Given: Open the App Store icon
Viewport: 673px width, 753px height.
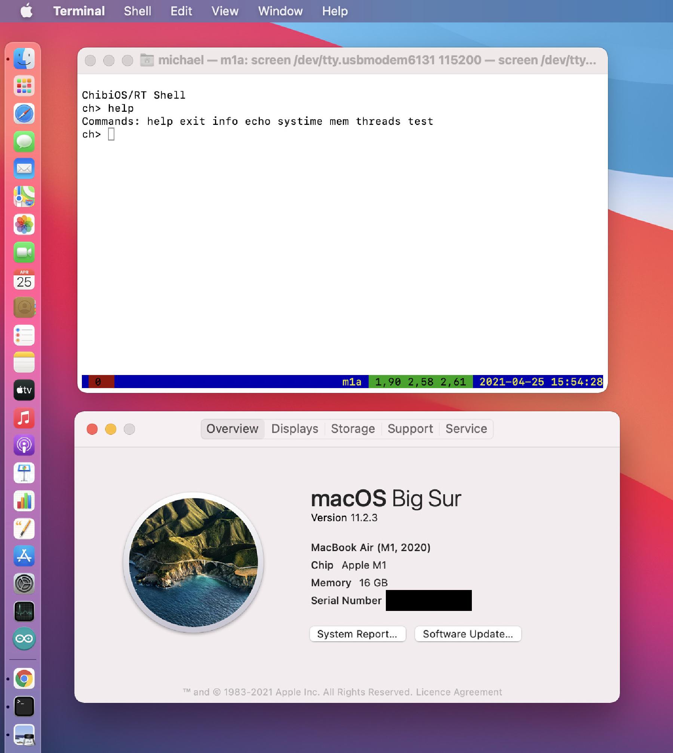Looking at the screenshot, I should click(x=24, y=556).
